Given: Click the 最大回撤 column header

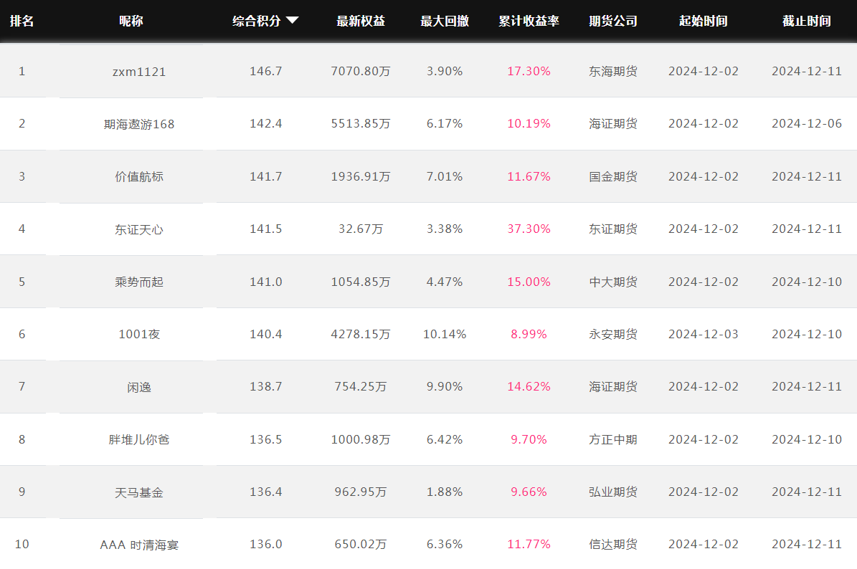Looking at the screenshot, I should coord(445,21).
